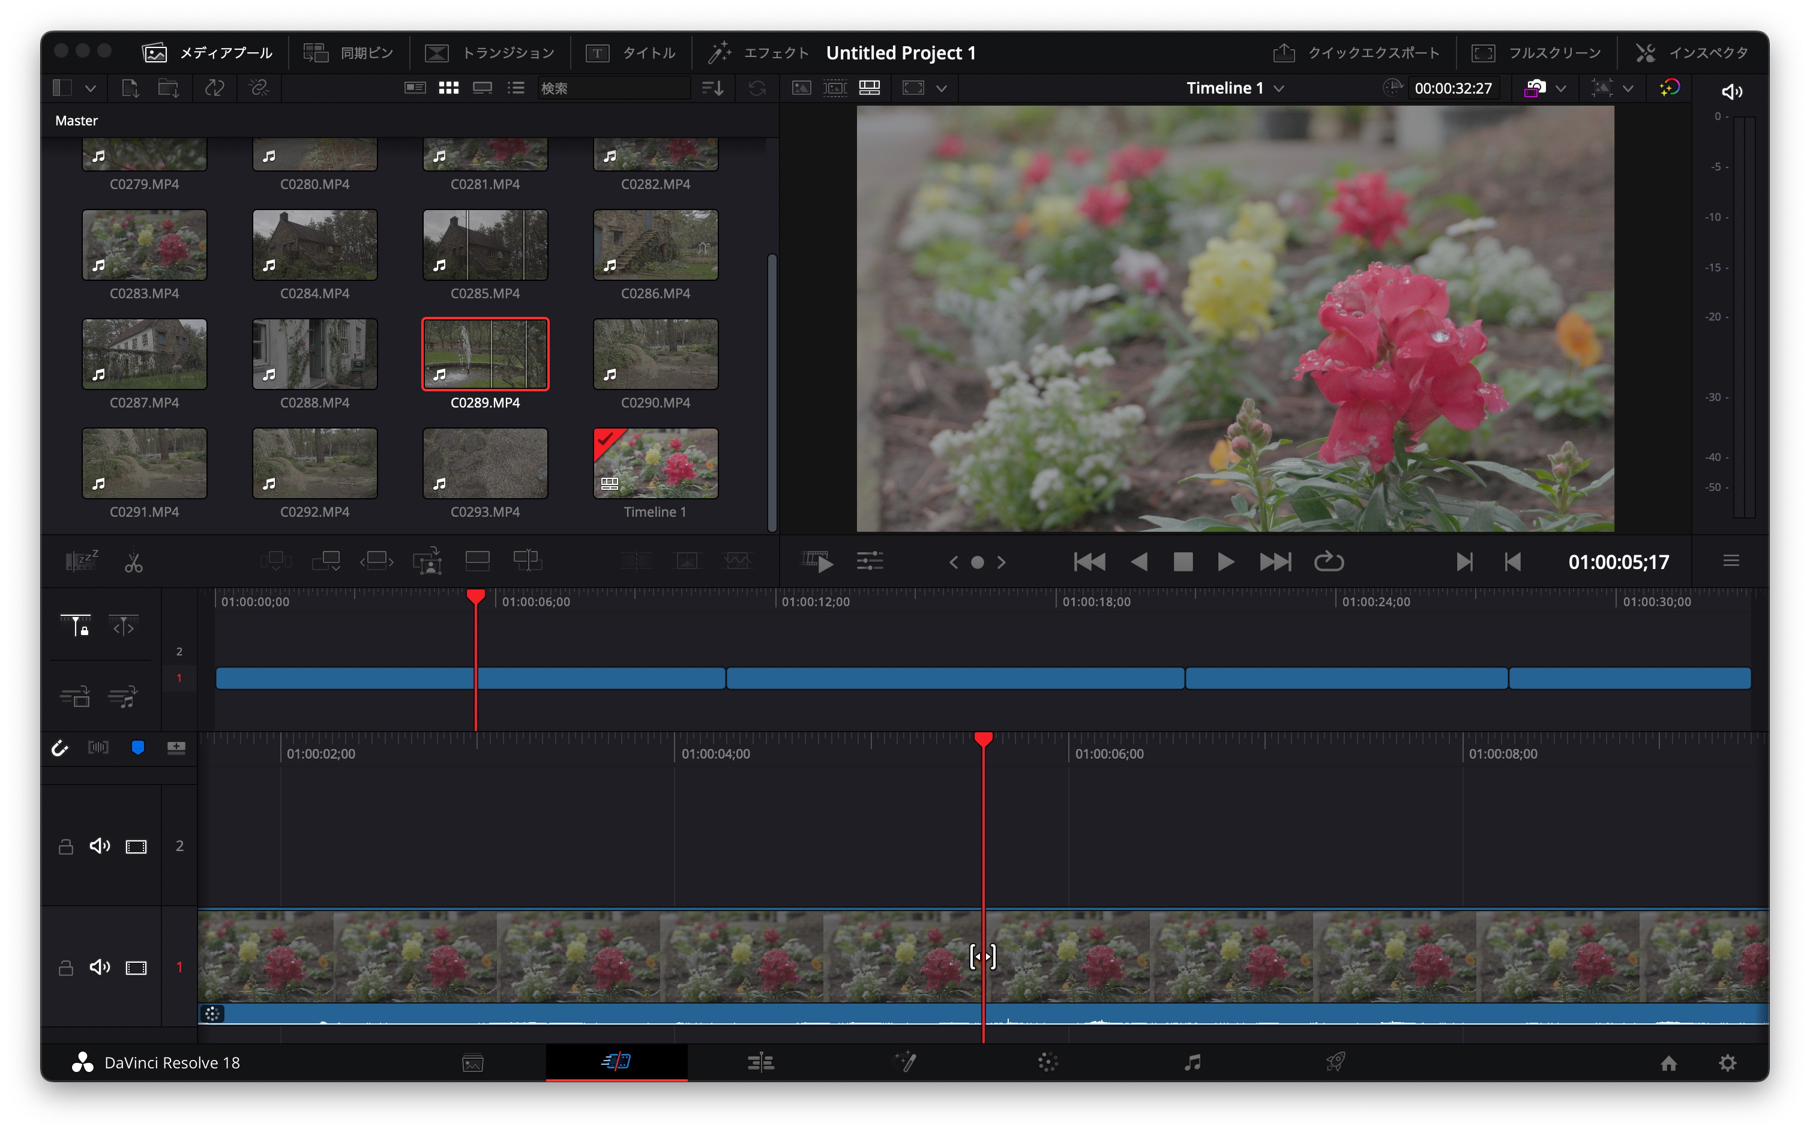The image size is (1810, 1132).
Task: Lock track 1
Action: click(x=66, y=968)
